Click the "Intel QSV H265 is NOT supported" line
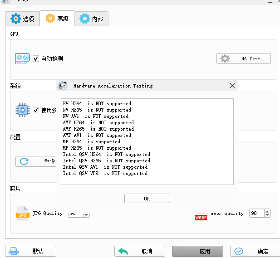Screen dimensions: 280x258 click(107, 161)
